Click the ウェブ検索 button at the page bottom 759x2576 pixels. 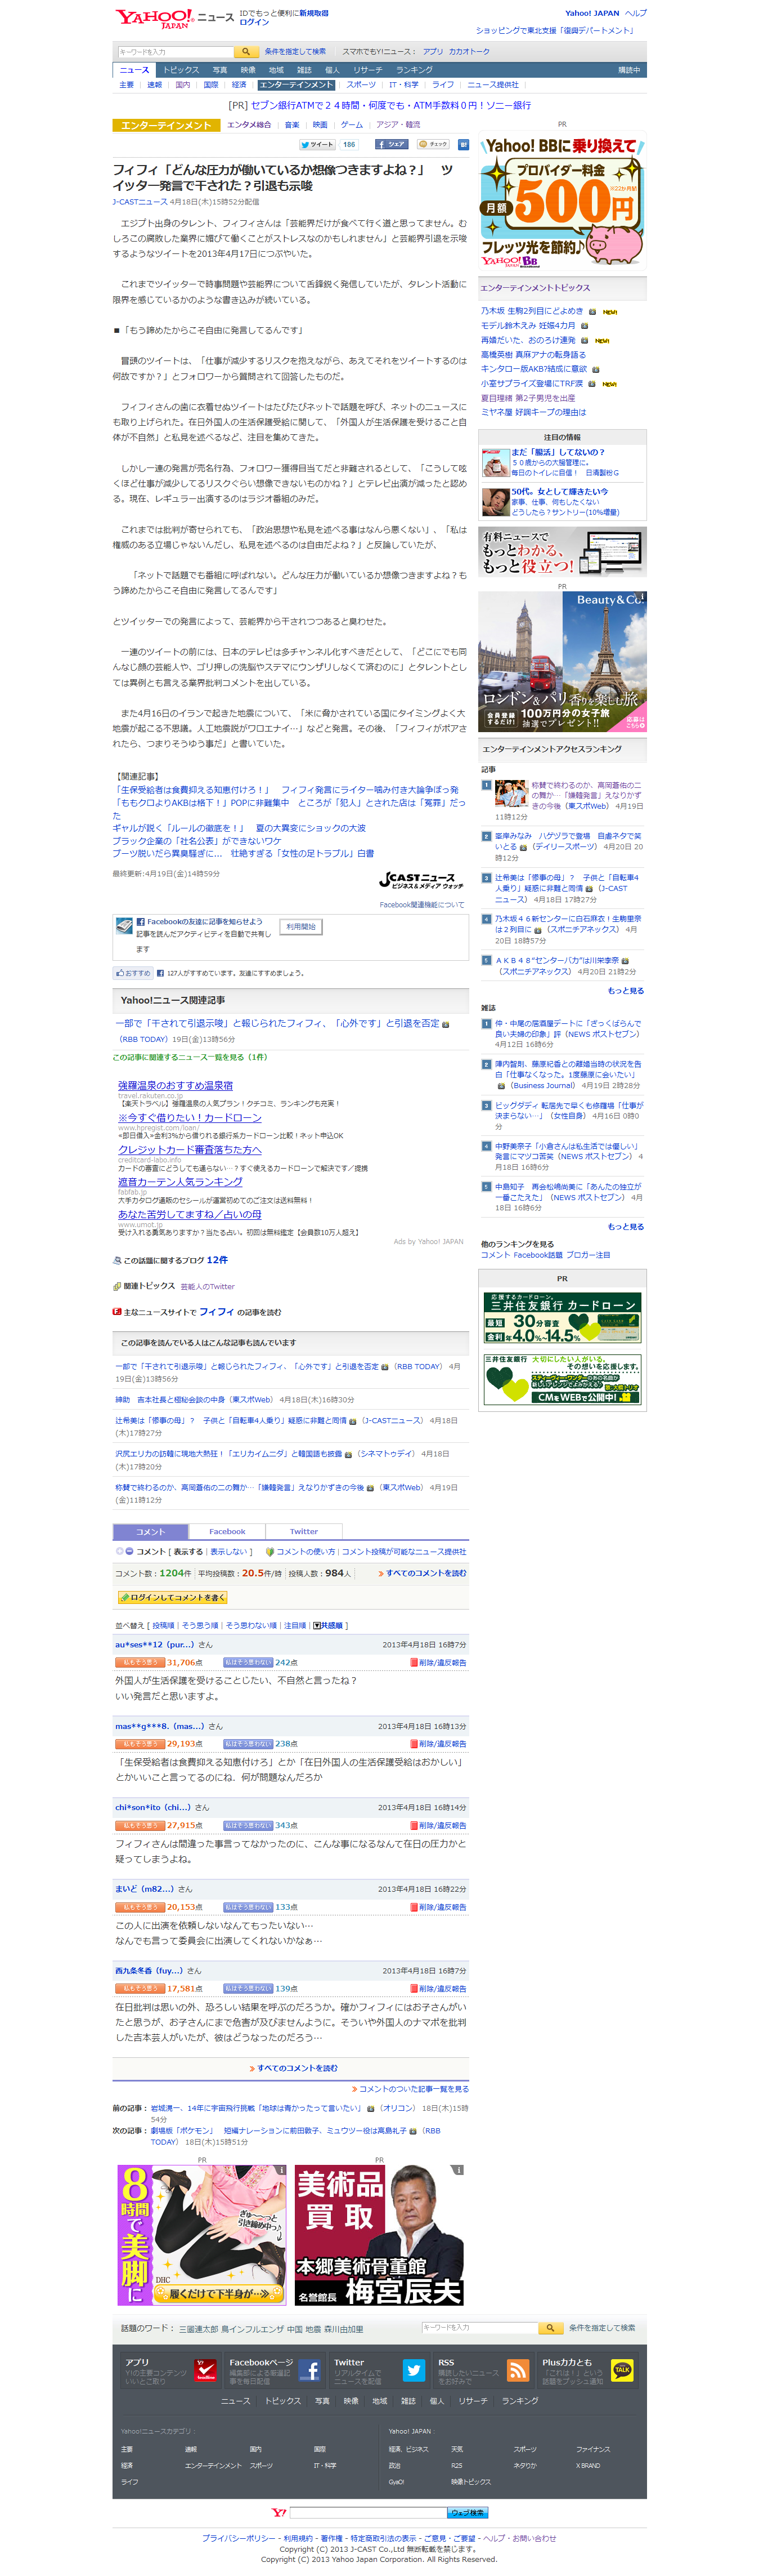tap(468, 2512)
